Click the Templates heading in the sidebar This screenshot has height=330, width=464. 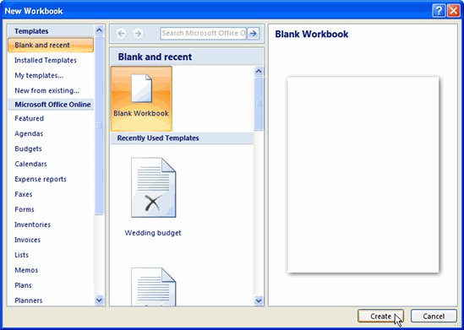pyautogui.click(x=31, y=31)
